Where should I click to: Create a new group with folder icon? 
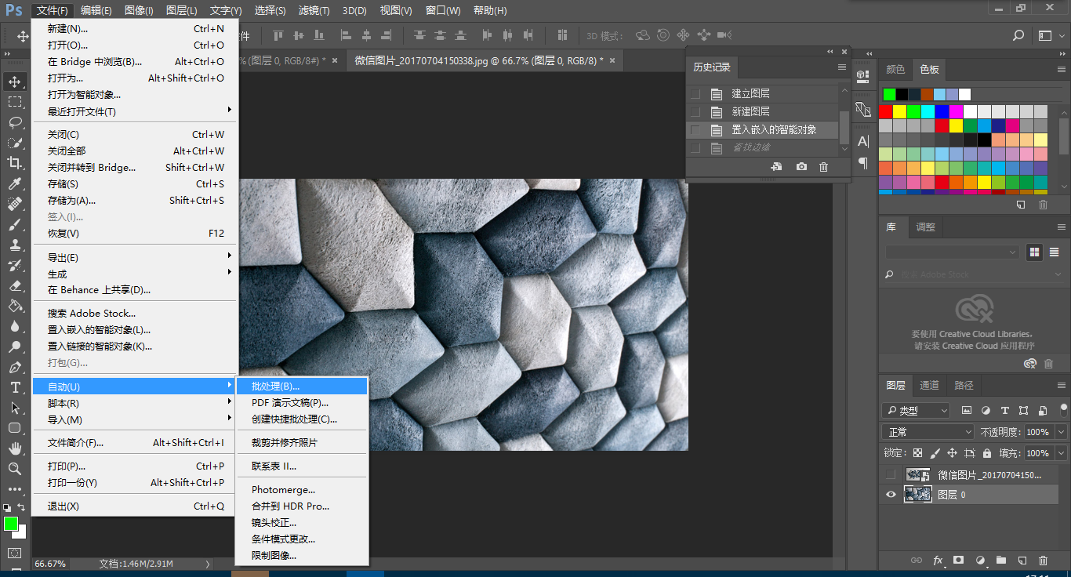pyautogui.click(x=1000, y=561)
